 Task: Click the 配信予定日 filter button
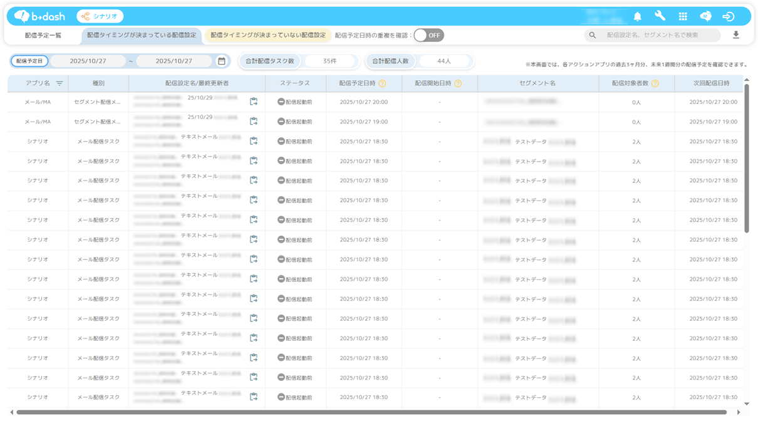point(29,61)
